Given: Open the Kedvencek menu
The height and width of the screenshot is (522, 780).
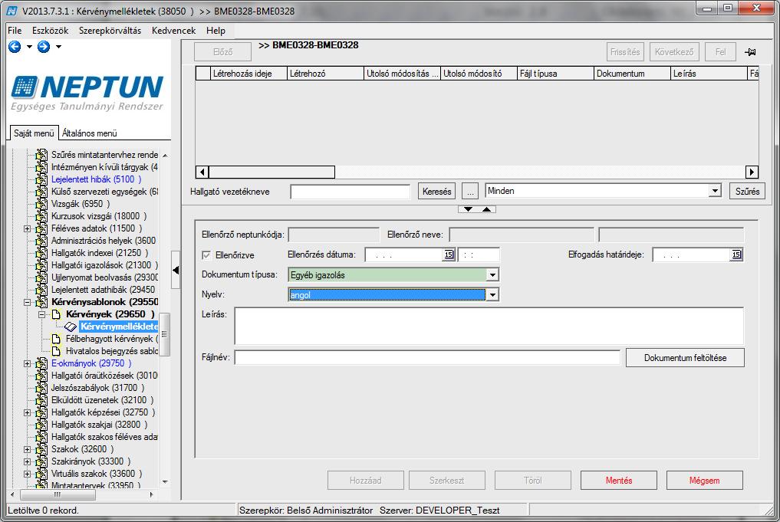Looking at the screenshot, I should 173,31.
